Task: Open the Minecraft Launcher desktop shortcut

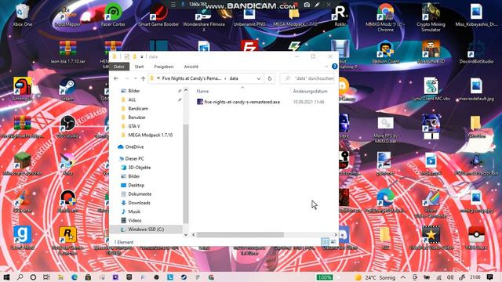Action: pyautogui.click(x=23, y=163)
